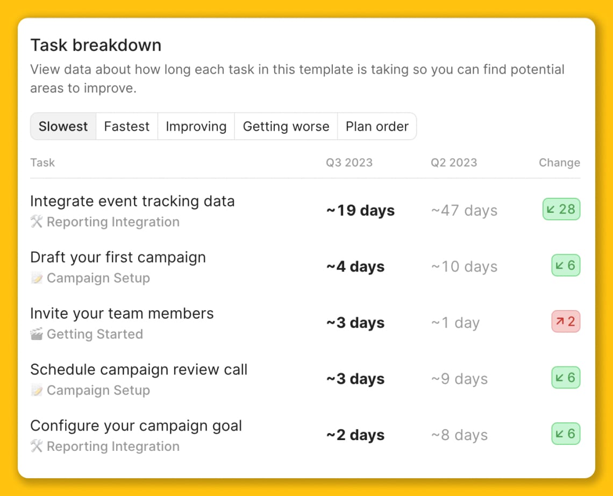This screenshot has width=613, height=496.
Task: Open Integrate event tracking data task
Action: click(132, 202)
